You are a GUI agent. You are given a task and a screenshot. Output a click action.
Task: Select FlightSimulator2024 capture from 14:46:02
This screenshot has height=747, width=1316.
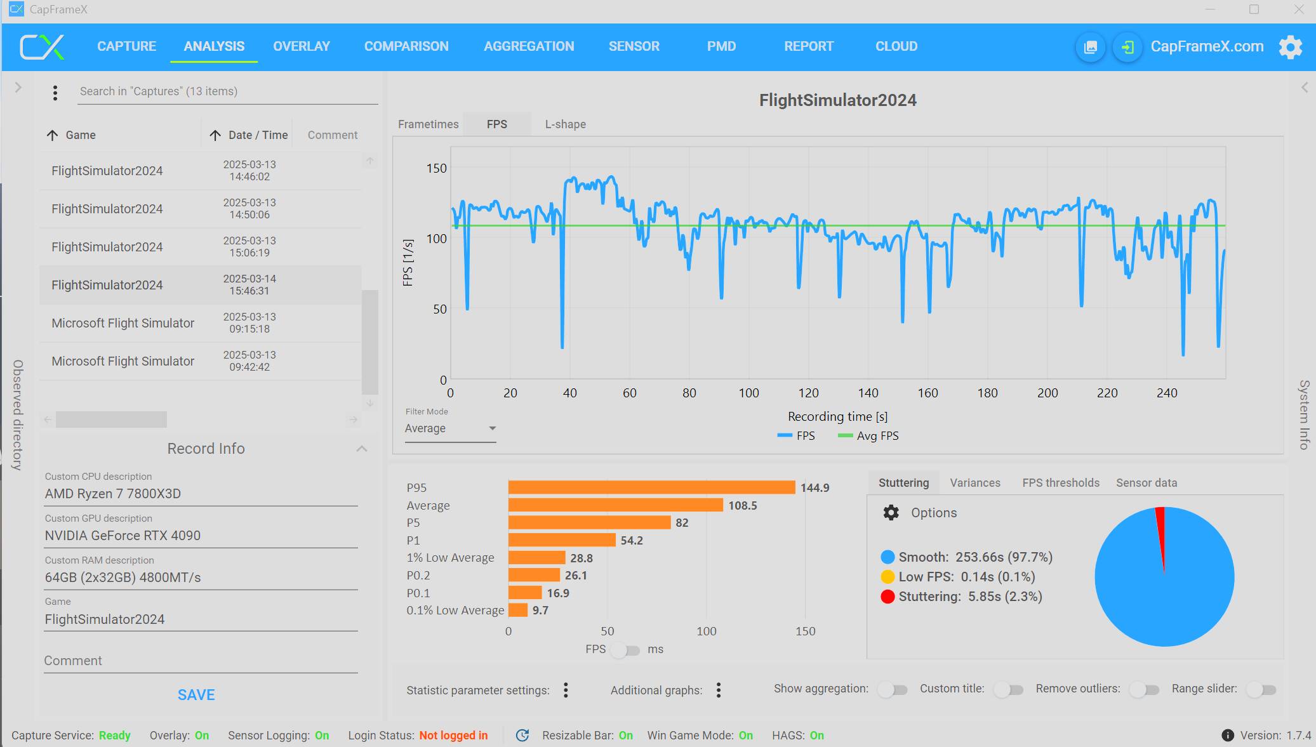[200, 171]
